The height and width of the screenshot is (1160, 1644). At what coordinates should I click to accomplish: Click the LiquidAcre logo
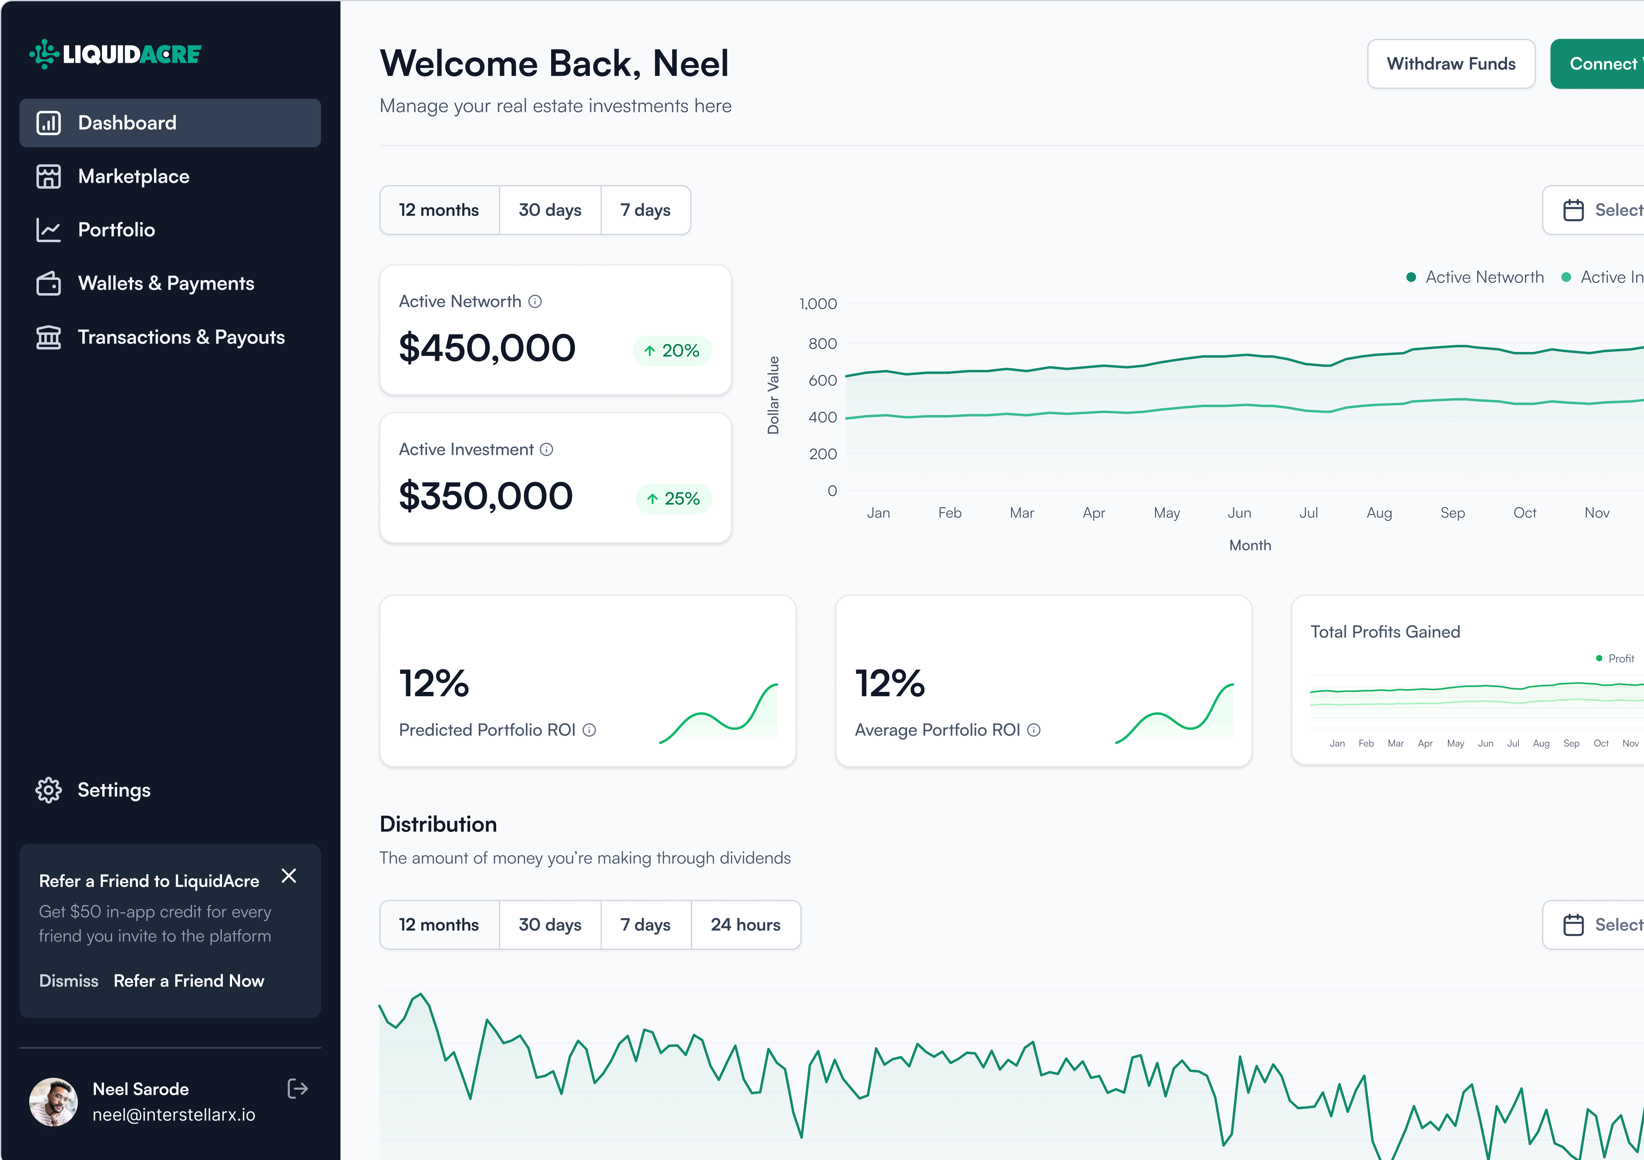coord(114,53)
